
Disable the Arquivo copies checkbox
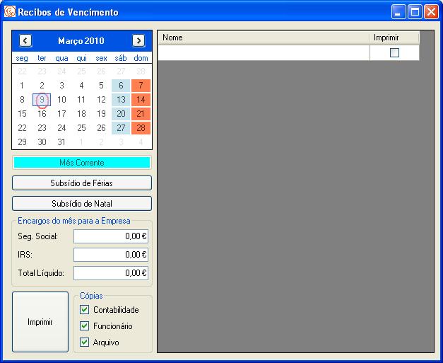(x=85, y=342)
